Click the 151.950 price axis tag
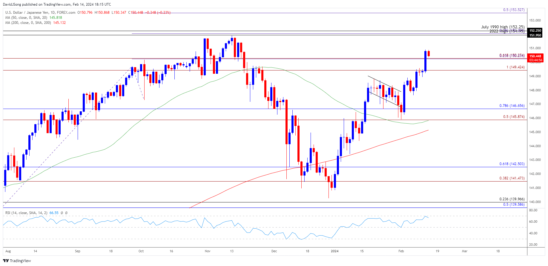Image resolution: width=548 pixels, height=266 pixels. [x=535, y=35]
